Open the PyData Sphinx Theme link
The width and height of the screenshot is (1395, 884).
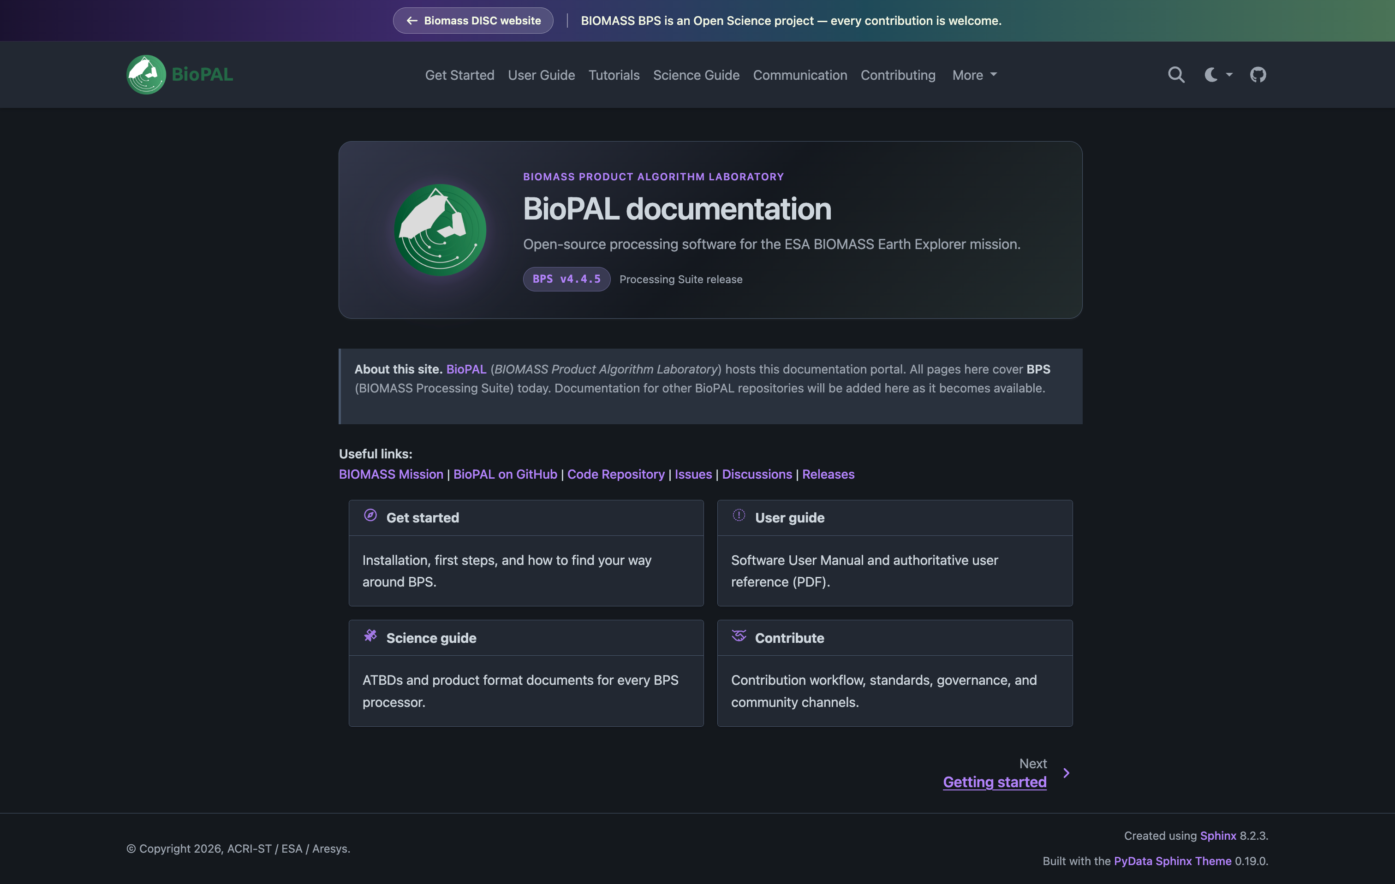pos(1172,861)
